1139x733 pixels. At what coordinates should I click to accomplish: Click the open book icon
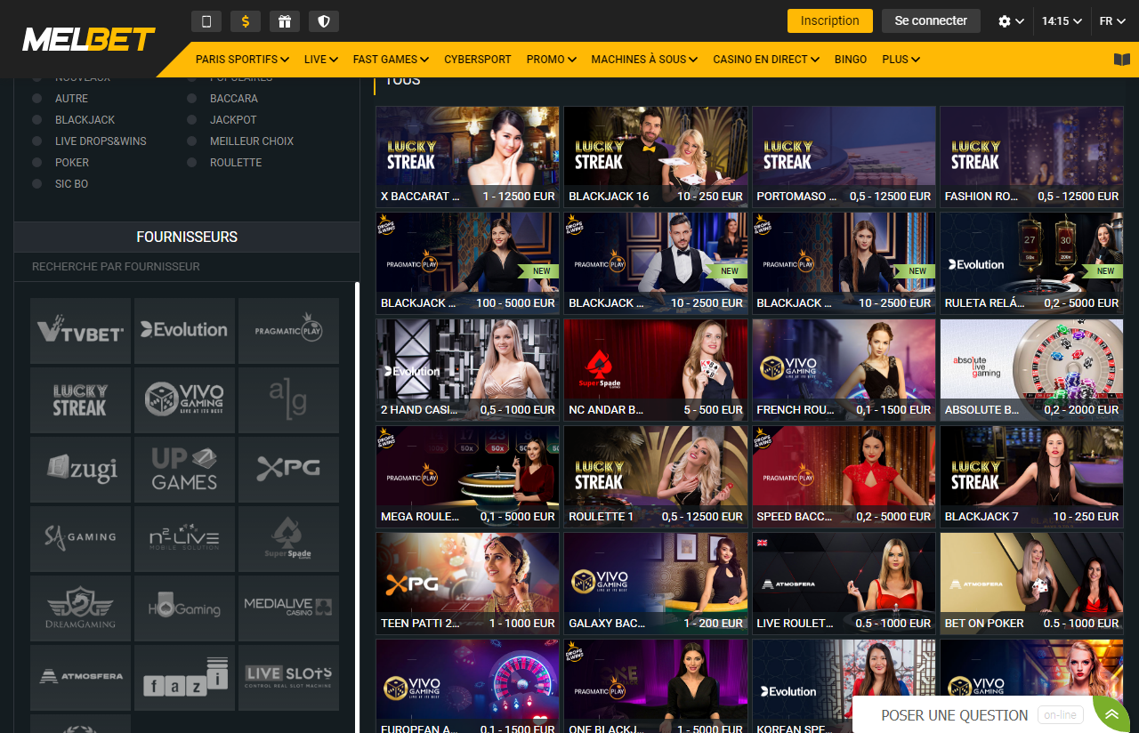point(1121,60)
